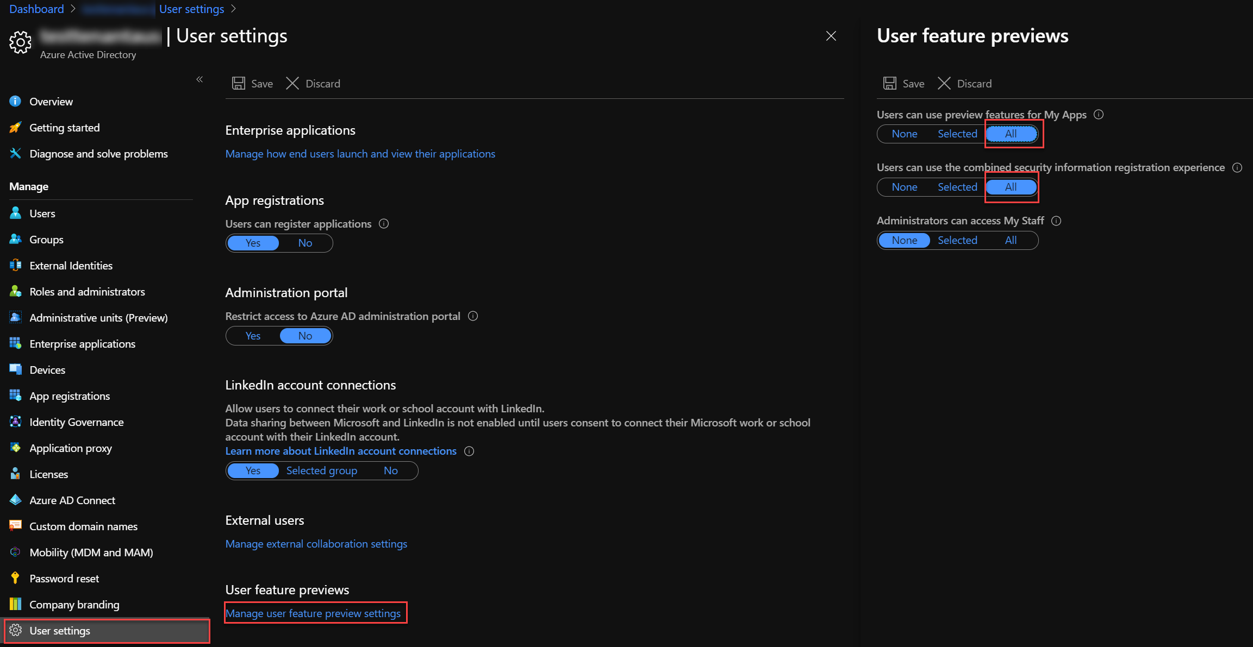Open Company branding from the sidebar
The image size is (1253, 647).
74,604
